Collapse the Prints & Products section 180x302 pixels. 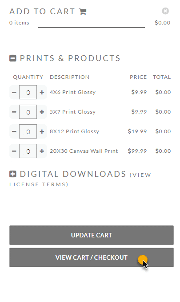point(13,58)
